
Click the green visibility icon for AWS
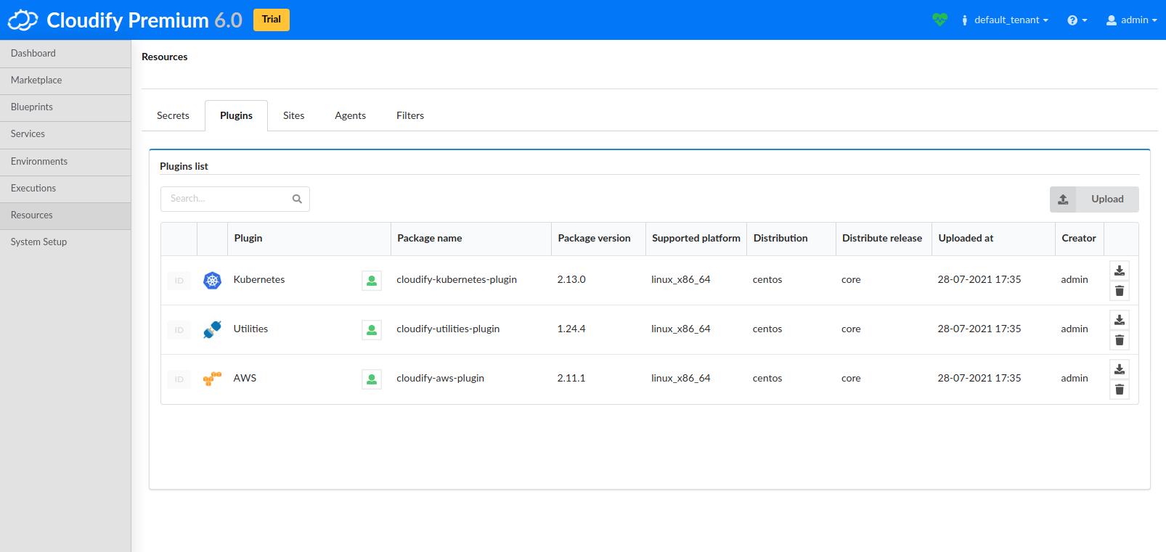[372, 379]
